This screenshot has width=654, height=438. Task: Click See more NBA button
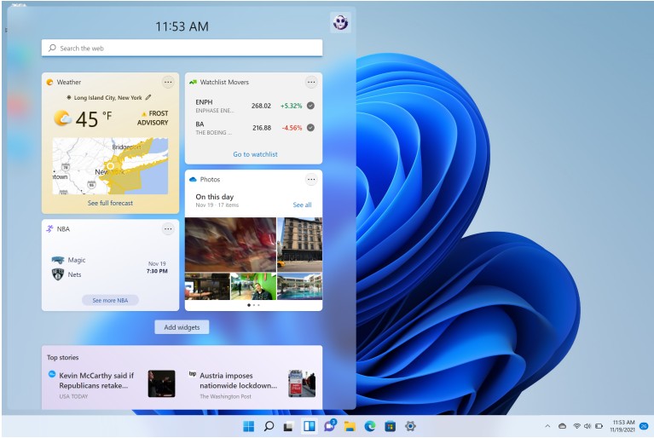pyautogui.click(x=110, y=300)
